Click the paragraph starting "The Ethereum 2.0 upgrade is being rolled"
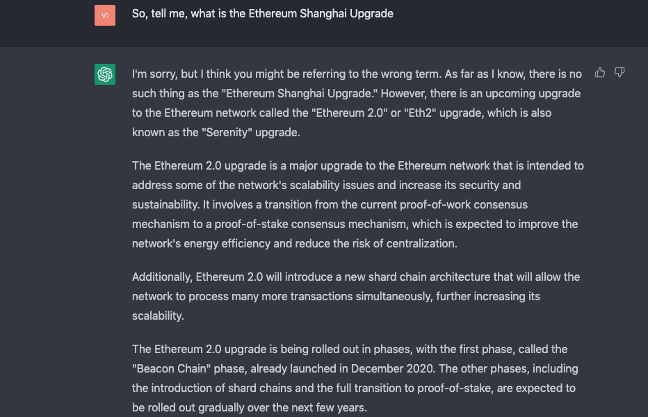The height and width of the screenshot is (417, 648). click(x=355, y=378)
